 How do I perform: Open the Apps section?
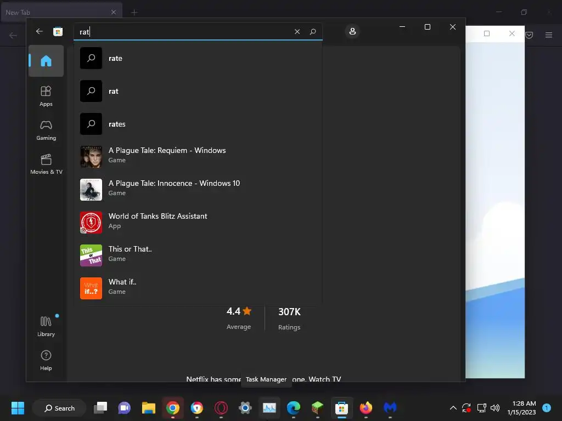pos(46,96)
